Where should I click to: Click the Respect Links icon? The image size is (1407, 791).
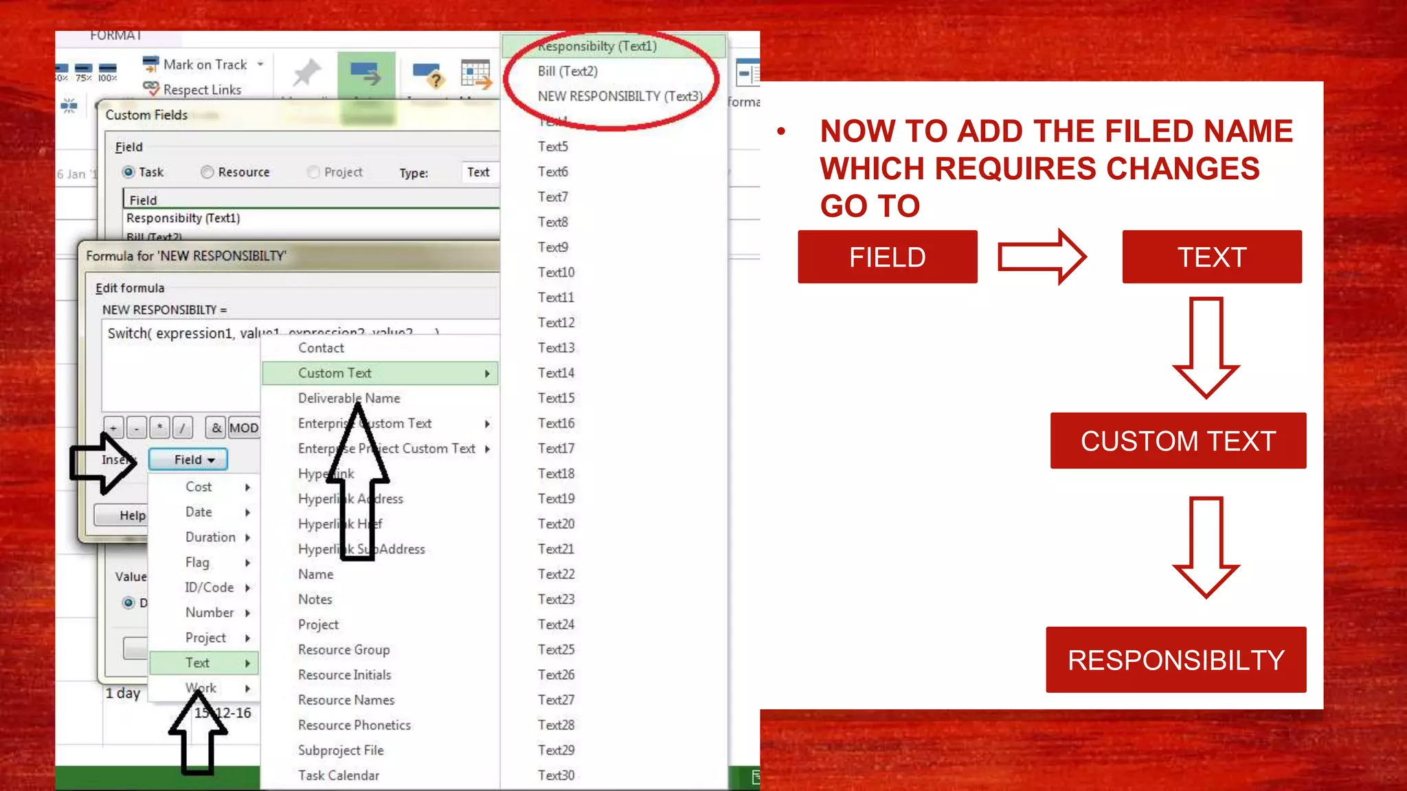(x=150, y=89)
